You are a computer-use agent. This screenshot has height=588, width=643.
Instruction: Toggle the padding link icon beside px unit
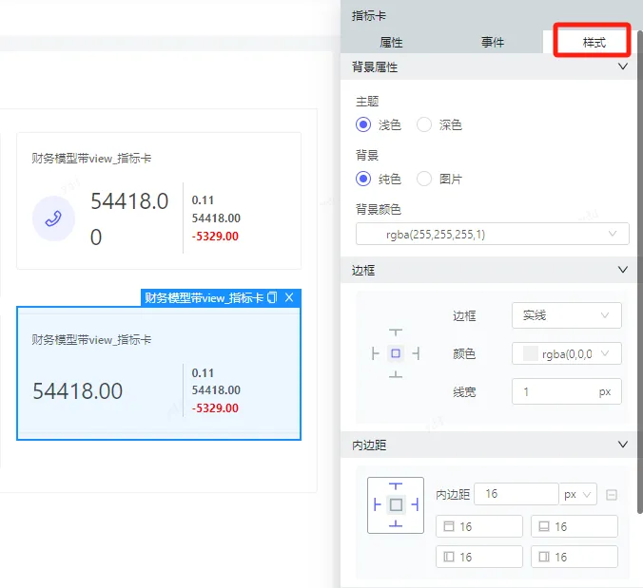612,495
